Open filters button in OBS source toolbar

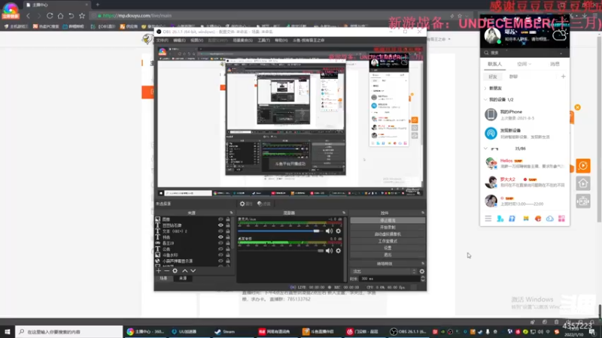click(x=264, y=204)
